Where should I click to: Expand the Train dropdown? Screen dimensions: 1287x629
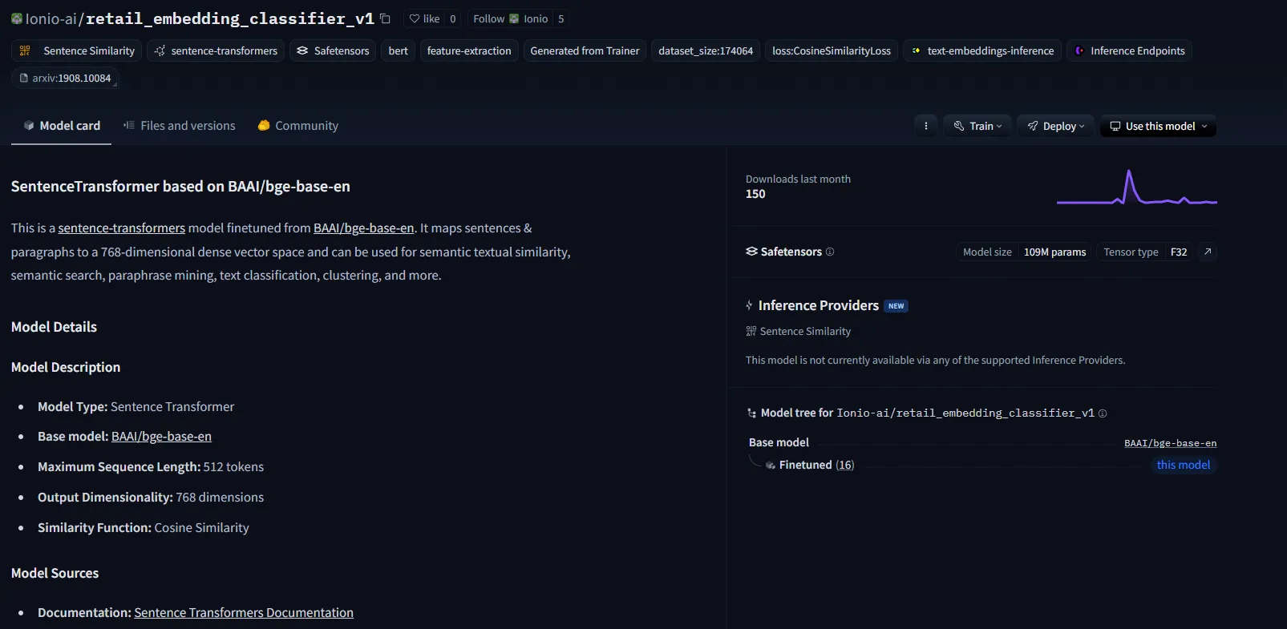(x=977, y=126)
